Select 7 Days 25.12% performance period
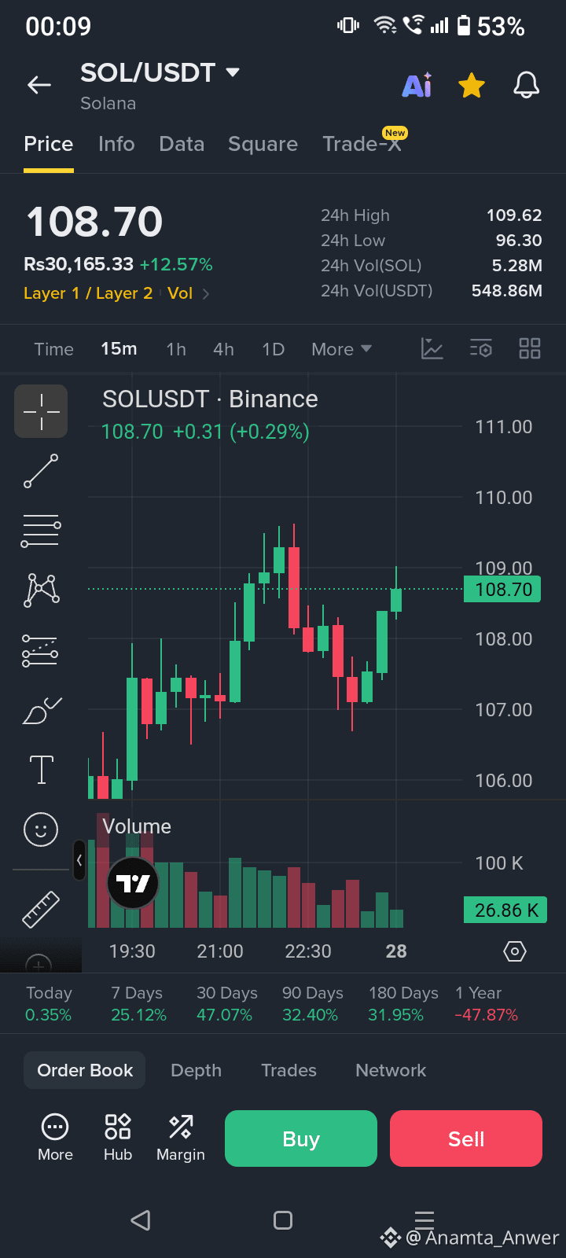The height and width of the screenshot is (1258, 566). point(138,1004)
